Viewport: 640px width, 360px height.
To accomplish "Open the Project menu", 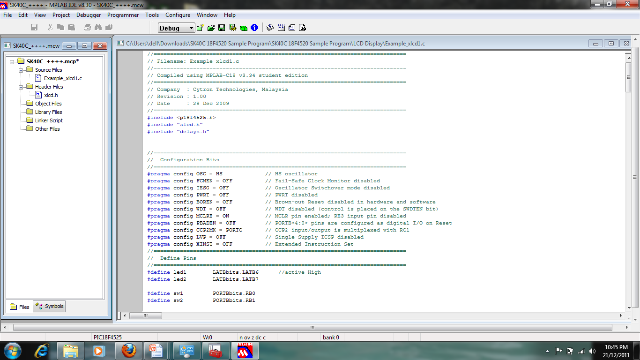I will coord(61,15).
